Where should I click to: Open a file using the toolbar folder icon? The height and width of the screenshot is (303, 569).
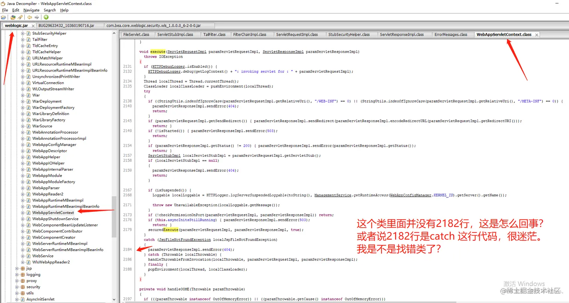4,17
